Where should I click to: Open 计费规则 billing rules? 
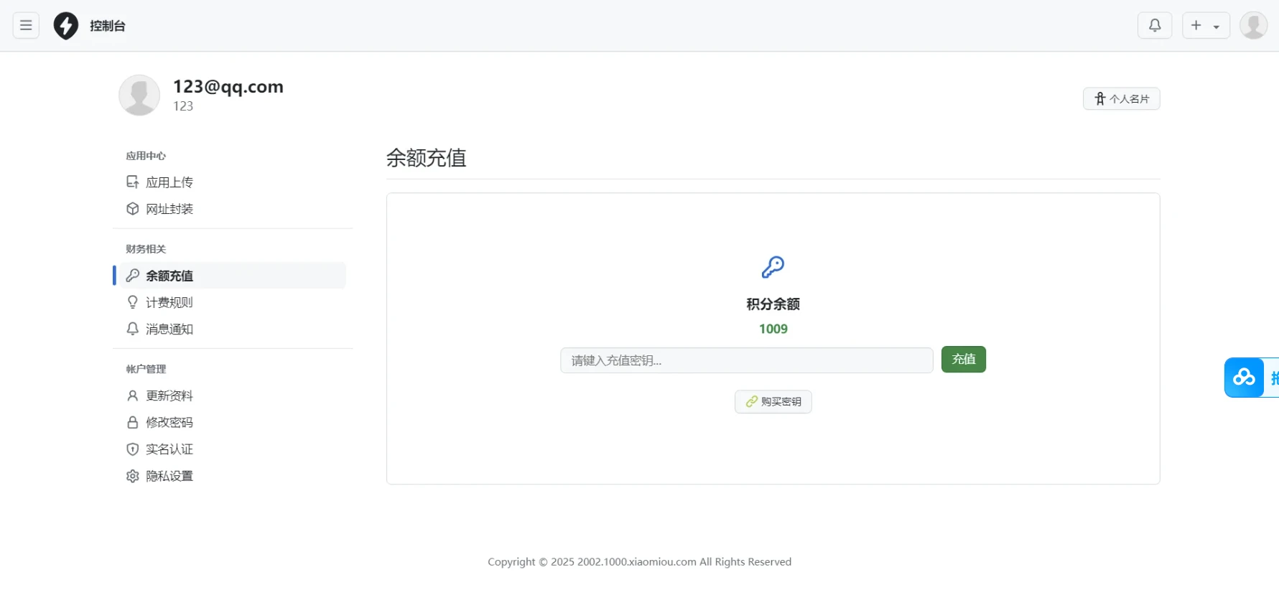click(x=169, y=302)
